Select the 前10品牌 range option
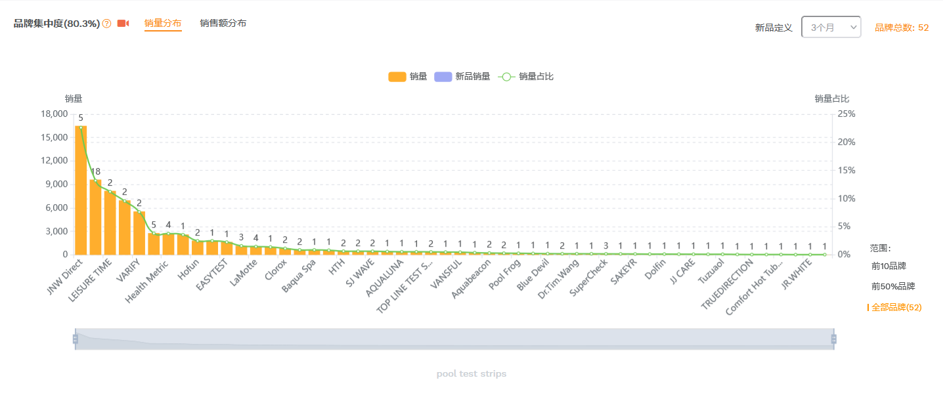 tap(888, 266)
